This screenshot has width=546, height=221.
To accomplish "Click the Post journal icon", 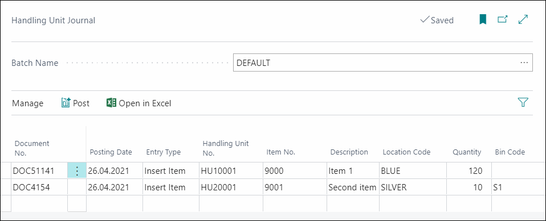I will point(66,103).
